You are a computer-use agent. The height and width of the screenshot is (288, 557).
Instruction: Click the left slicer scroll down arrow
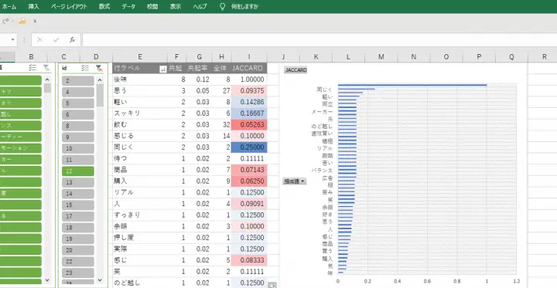click(x=47, y=280)
